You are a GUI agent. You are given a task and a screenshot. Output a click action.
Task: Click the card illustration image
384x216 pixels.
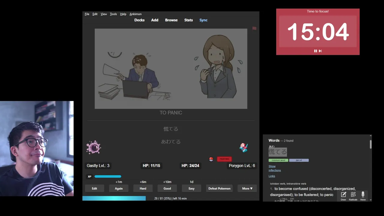pos(171,69)
